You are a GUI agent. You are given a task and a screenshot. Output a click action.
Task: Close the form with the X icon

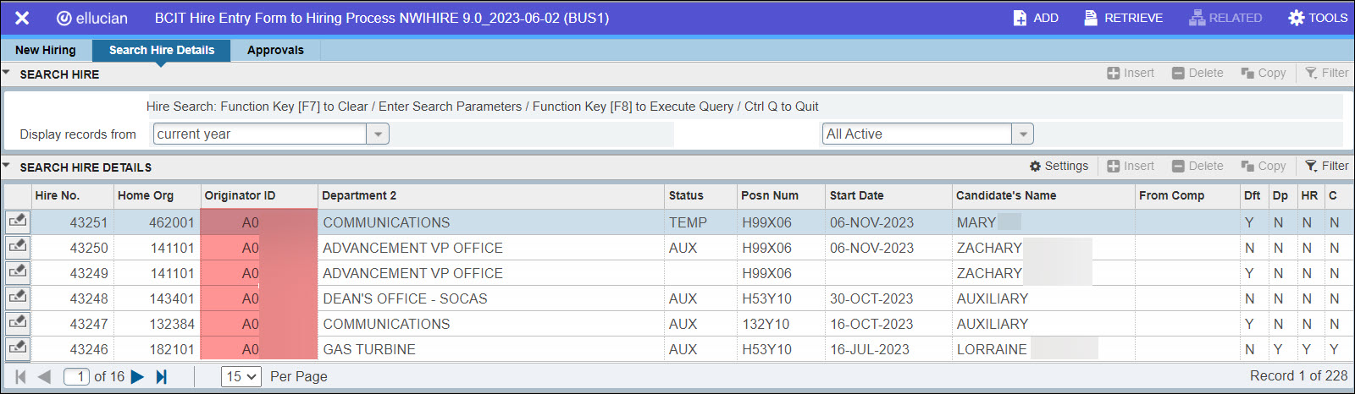coord(22,18)
